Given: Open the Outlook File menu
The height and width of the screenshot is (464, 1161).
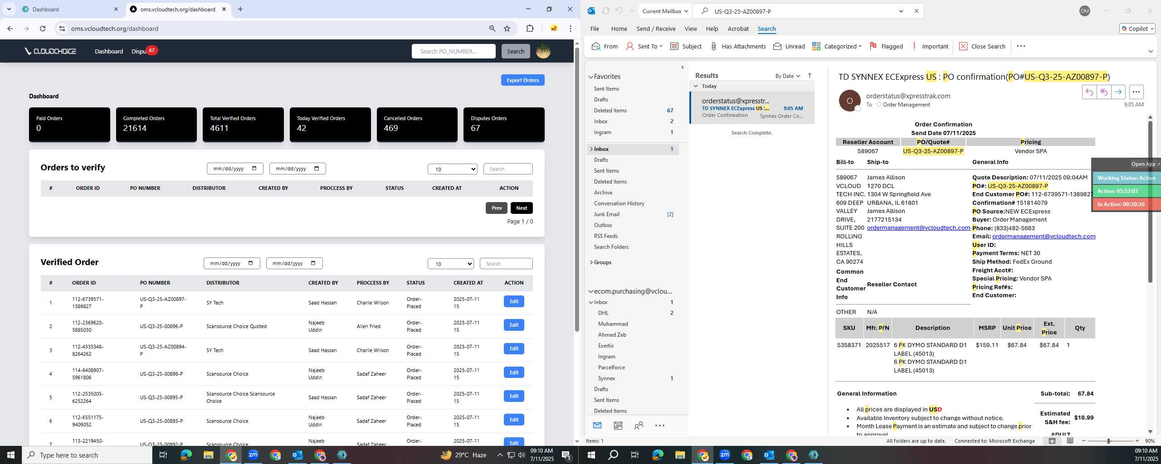Looking at the screenshot, I should click(595, 29).
